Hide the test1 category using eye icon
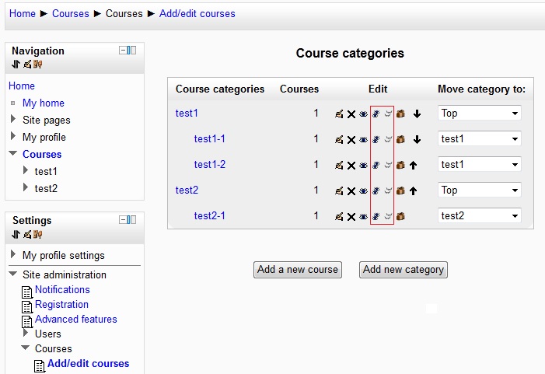 pyautogui.click(x=363, y=114)
